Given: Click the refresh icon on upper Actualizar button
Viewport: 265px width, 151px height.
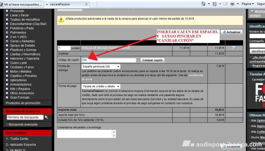Looking at the screenshot, I should (224, 32).
